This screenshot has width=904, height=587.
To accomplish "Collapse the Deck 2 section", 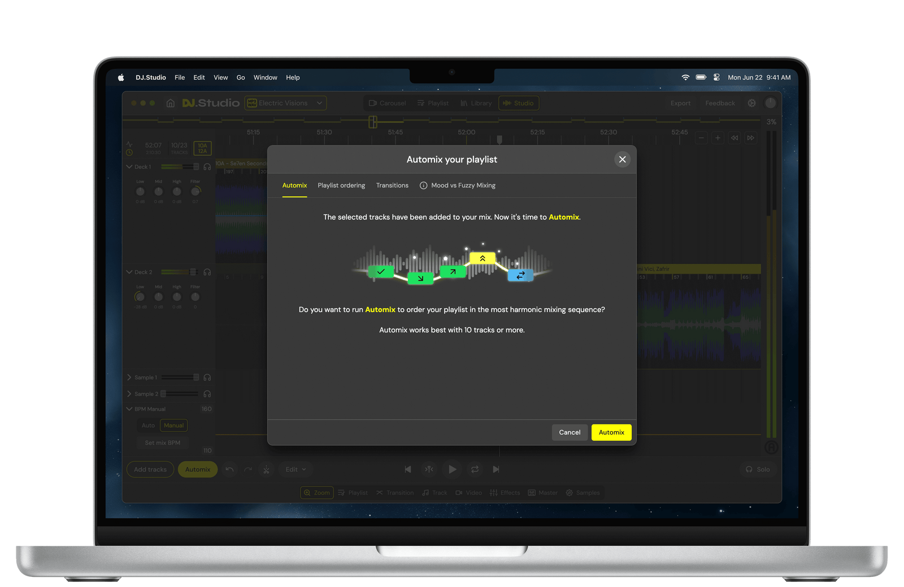I will point(129,272).
